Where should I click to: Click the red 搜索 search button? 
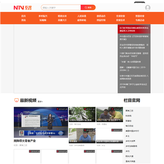(x=88, y=7)
